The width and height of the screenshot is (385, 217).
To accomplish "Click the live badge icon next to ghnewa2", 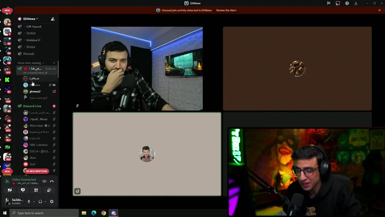I will coord(54,91).
